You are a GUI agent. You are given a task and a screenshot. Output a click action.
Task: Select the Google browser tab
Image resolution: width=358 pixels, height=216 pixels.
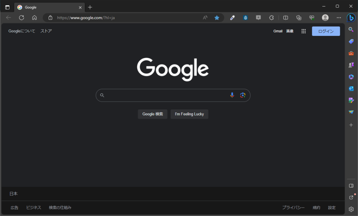(x=50, y=7)
